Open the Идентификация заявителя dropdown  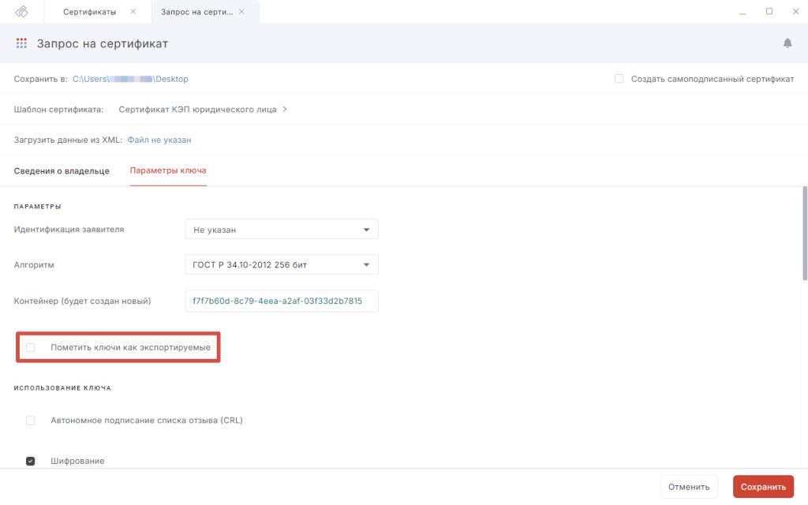282,230
